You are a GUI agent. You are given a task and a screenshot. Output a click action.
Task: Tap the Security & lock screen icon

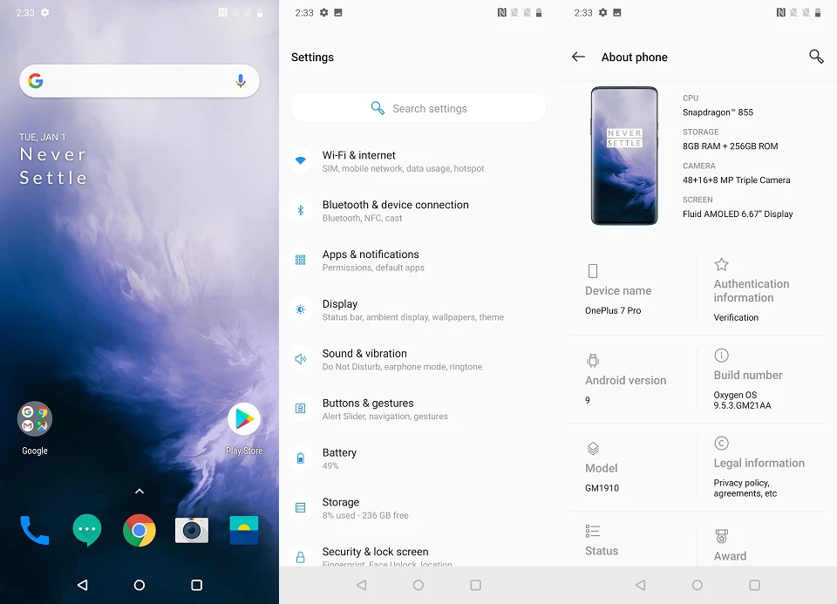point(301,557)
